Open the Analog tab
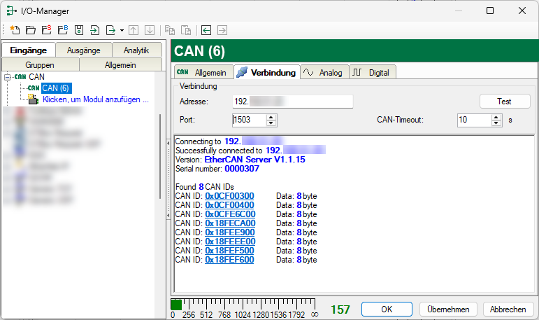The width and height of the screenshot is (539, 320). click(323, 72)
